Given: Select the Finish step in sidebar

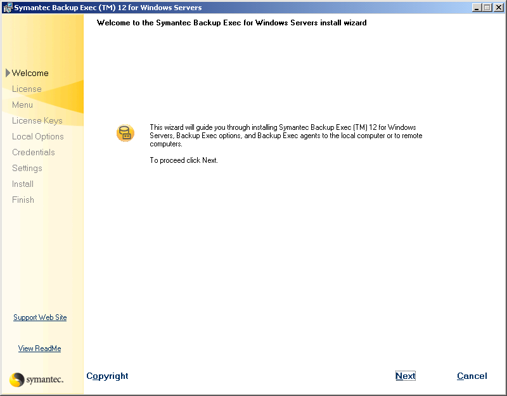Looking at the screenshot, I should [x=23, y=200].
